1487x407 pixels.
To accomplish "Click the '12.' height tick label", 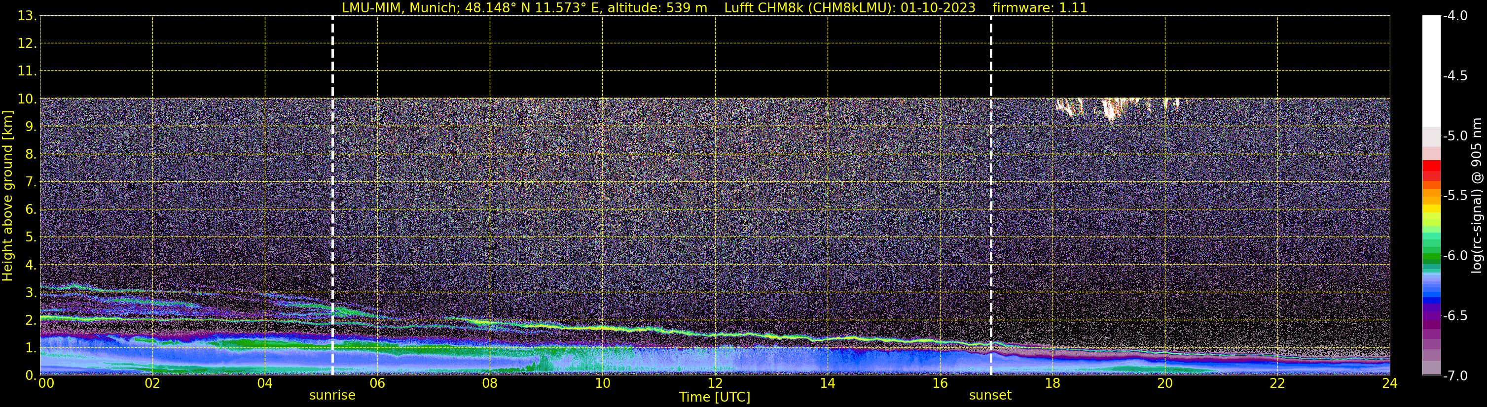I will (27, 43).
